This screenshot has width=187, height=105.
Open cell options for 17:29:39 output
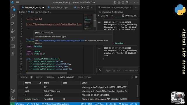[x=99, y=48]
